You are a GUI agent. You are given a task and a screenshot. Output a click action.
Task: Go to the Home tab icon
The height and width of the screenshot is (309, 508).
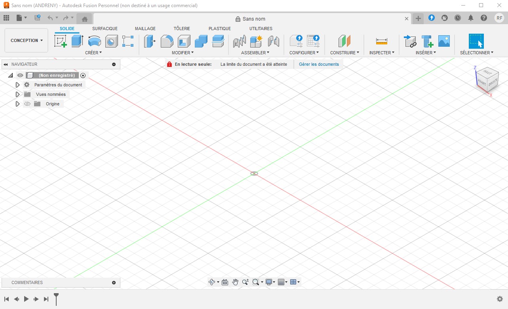[x=84, y=19]
